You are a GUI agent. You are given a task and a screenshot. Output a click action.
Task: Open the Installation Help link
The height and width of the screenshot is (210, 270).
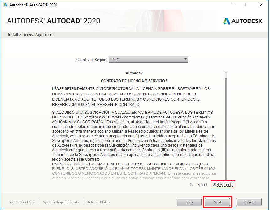click(x=21, y=202)
